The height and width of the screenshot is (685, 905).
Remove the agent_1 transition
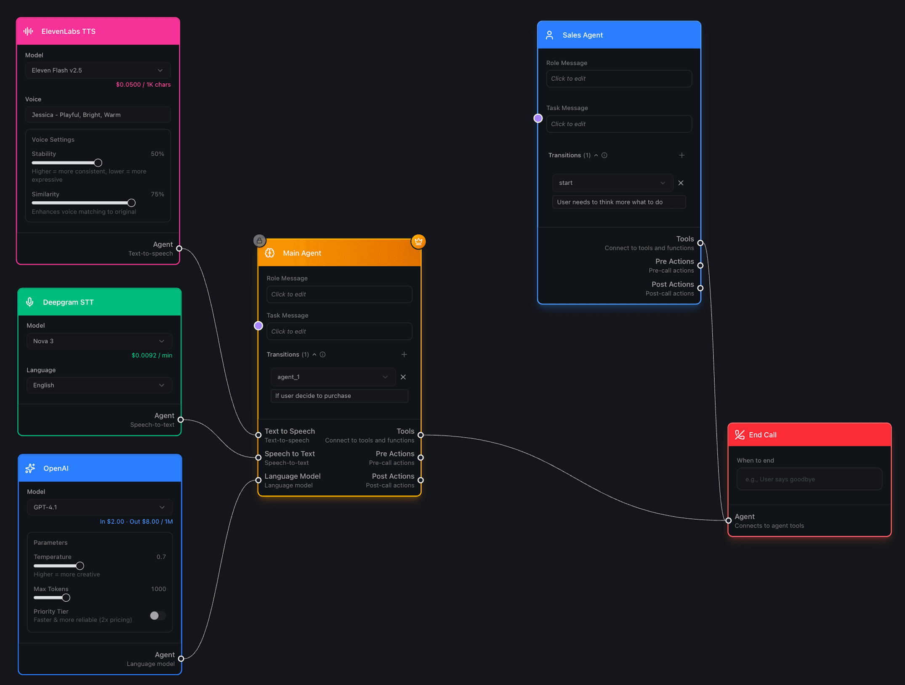[403, 377]
